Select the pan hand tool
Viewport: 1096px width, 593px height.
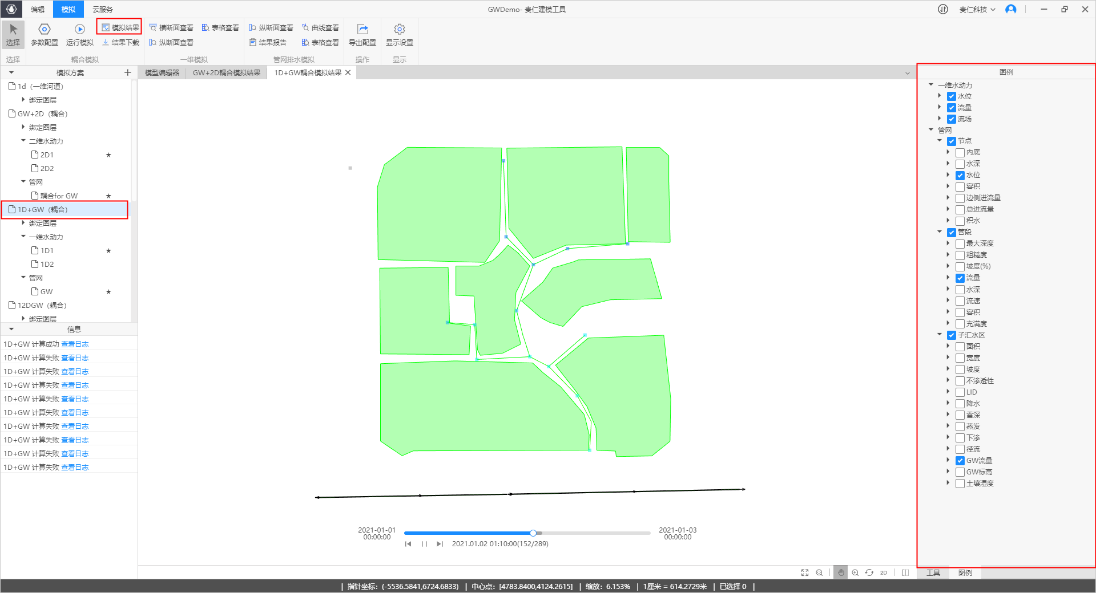[840, 572]
